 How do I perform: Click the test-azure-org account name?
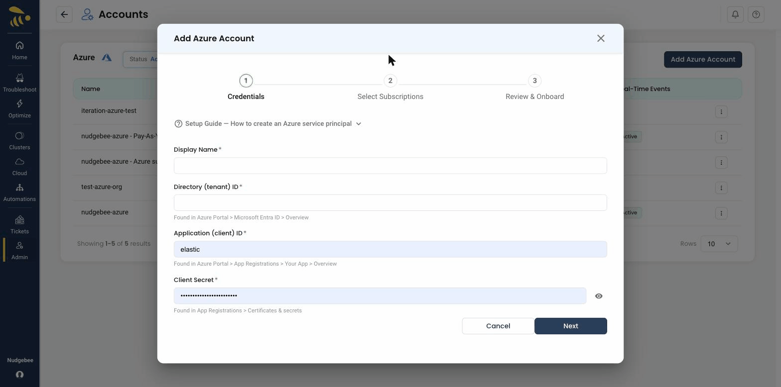click(x=102, y=187)
